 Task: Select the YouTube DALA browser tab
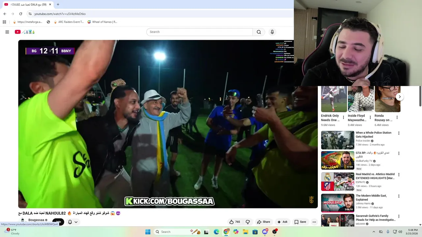point(28,5)
